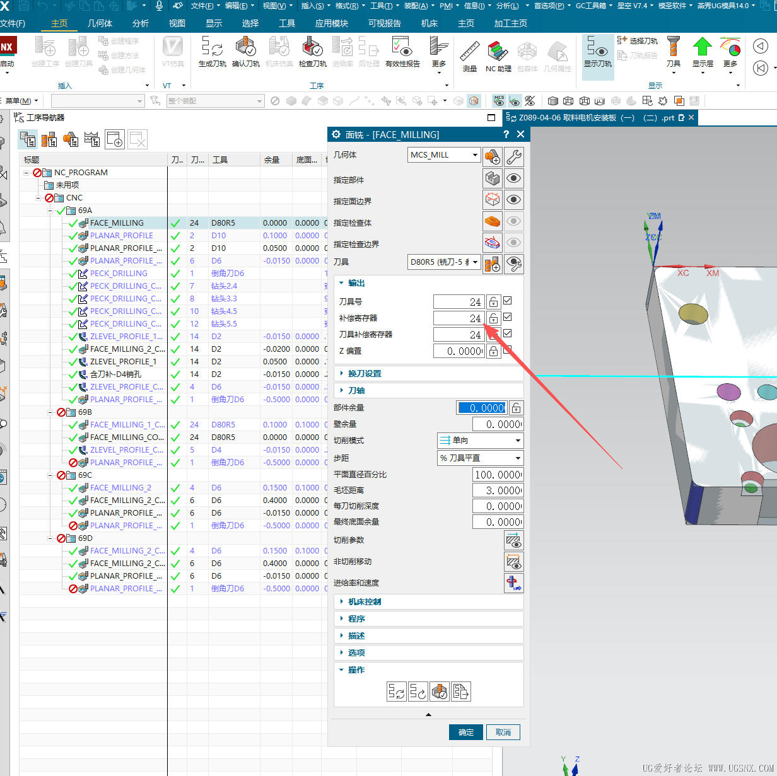Click the 指定面边界 select icon
777x776 pixels.
point(493,200)
